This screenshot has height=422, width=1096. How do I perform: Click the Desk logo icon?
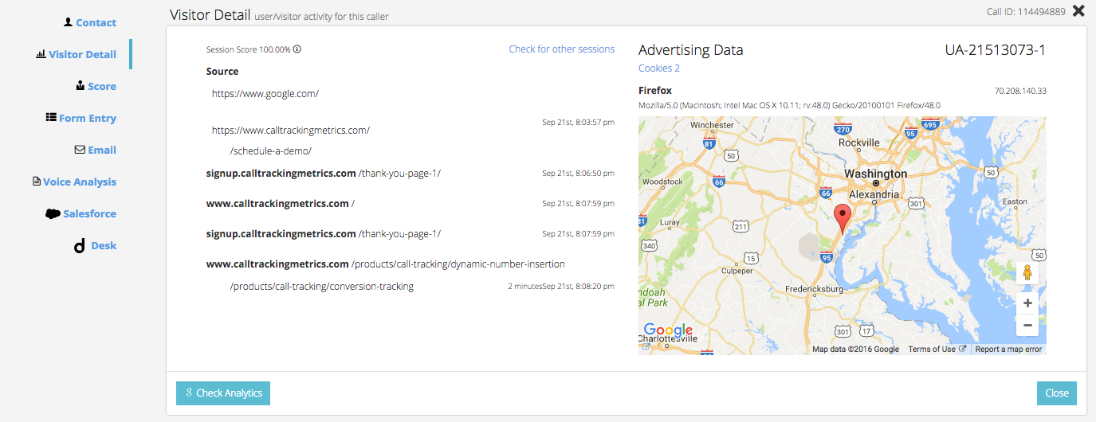click(x=79, y=246)
